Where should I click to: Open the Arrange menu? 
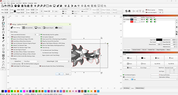pyautogui.click(x=13, y=3)
